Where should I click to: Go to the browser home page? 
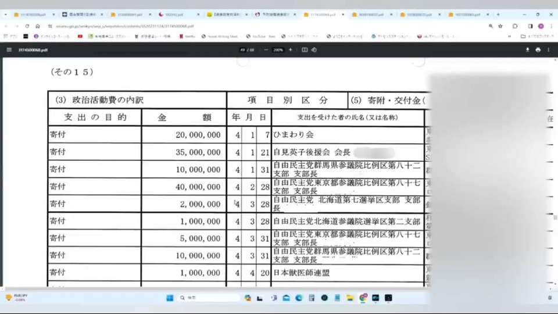click(38, 26)
